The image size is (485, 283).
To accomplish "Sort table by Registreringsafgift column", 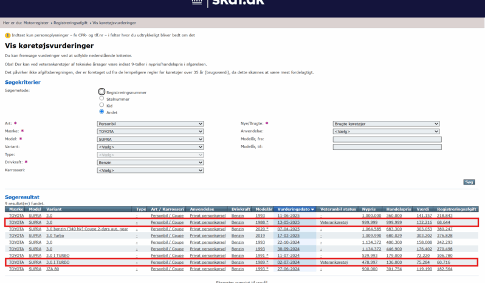I will point(456,209).
